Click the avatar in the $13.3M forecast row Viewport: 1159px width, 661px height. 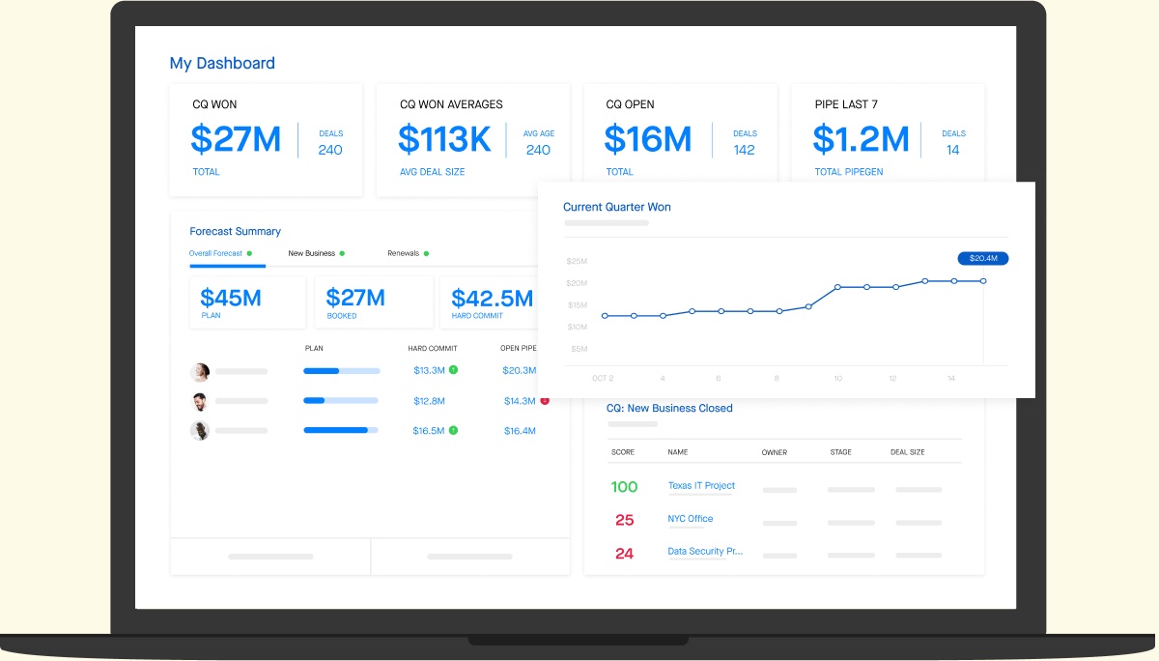click(201, 371)
